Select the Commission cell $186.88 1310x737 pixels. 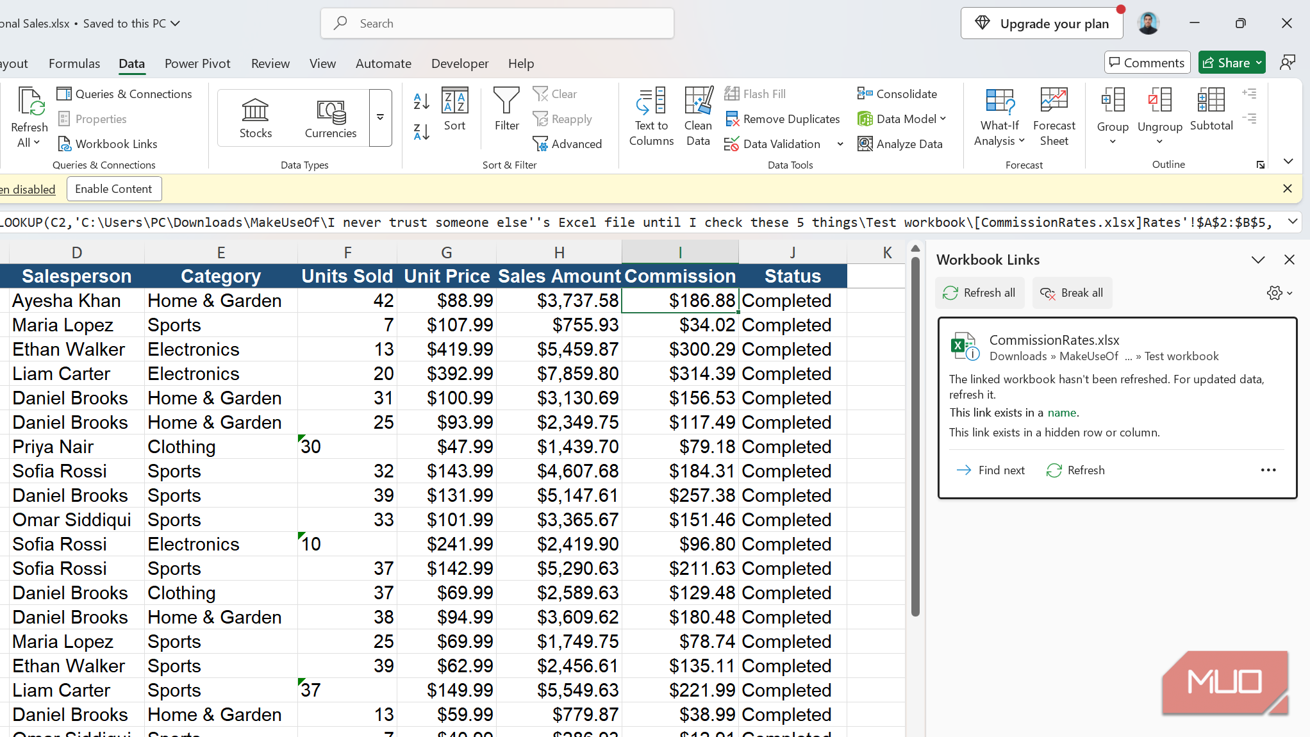[680, 301]
